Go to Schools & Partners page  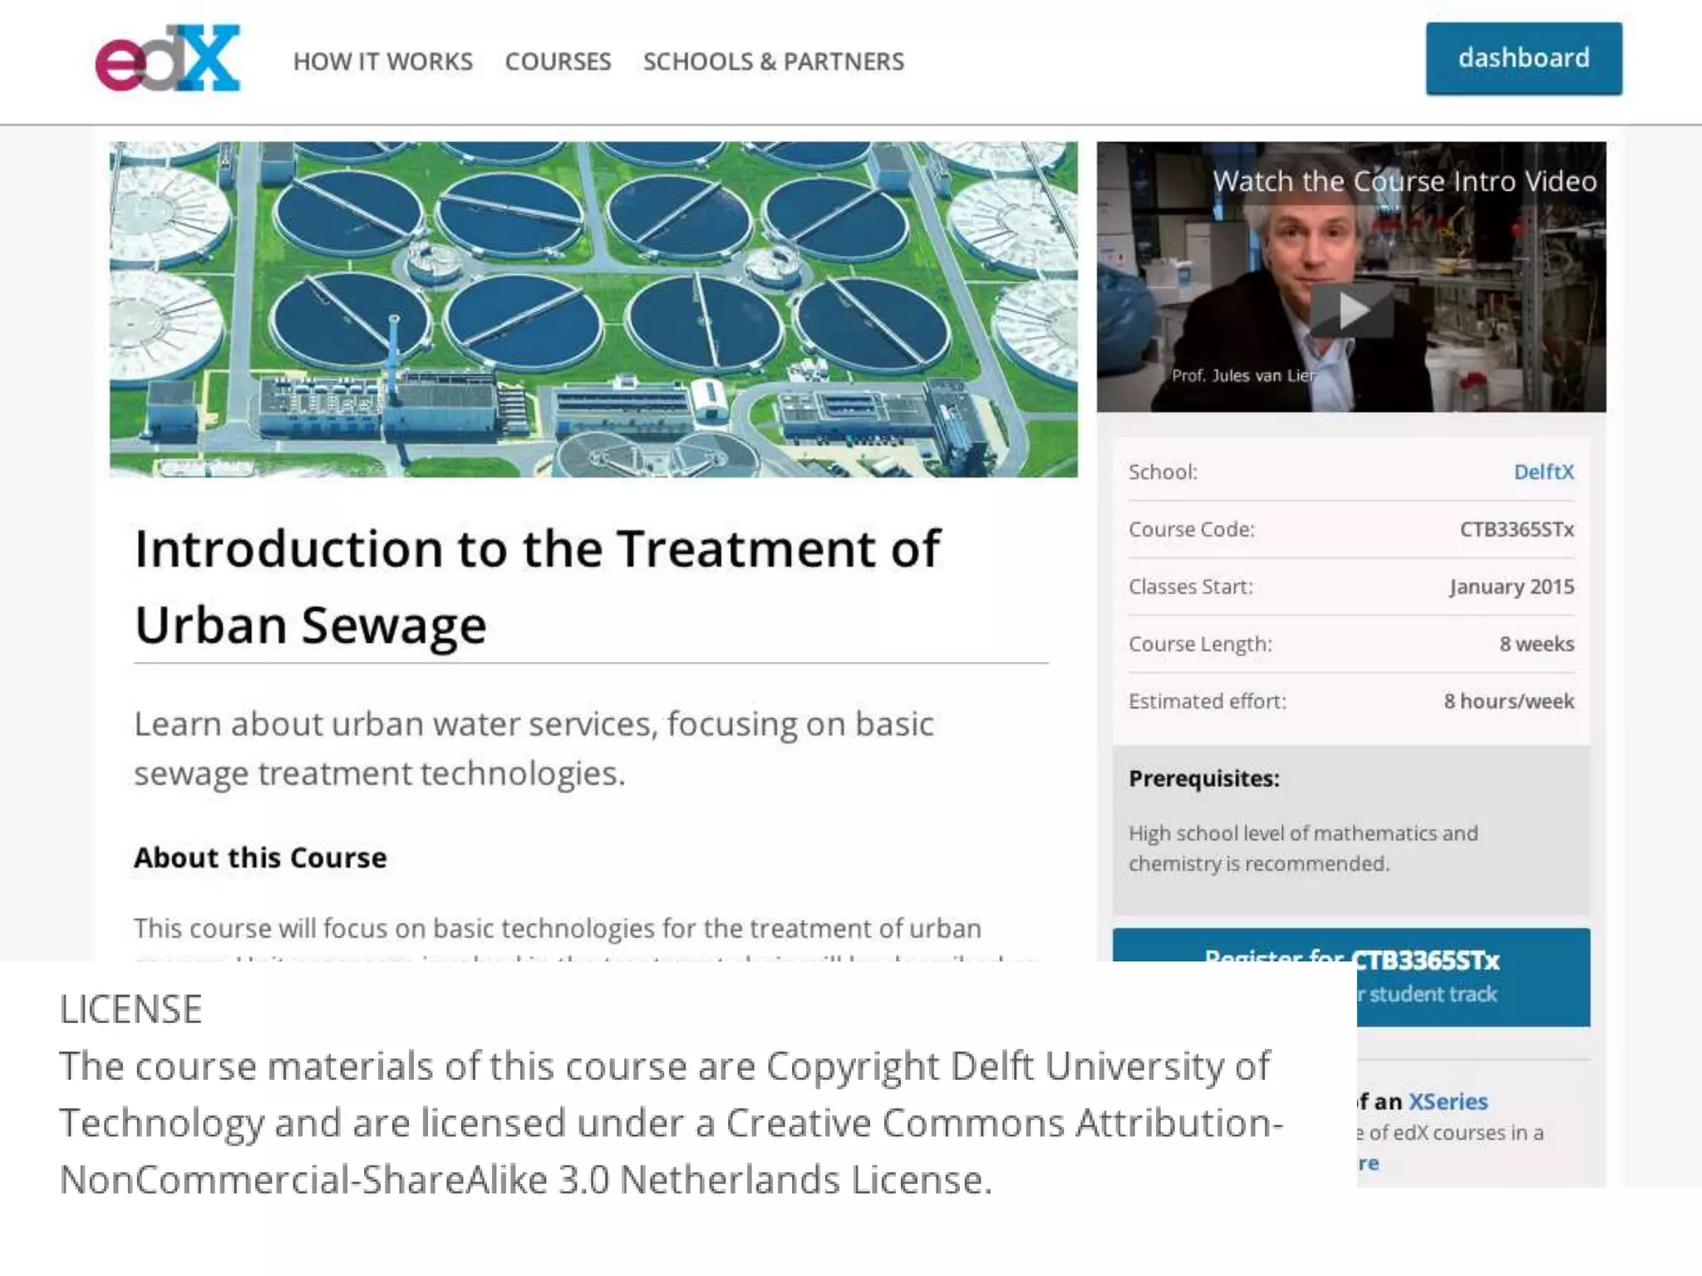tap(773, 61)
